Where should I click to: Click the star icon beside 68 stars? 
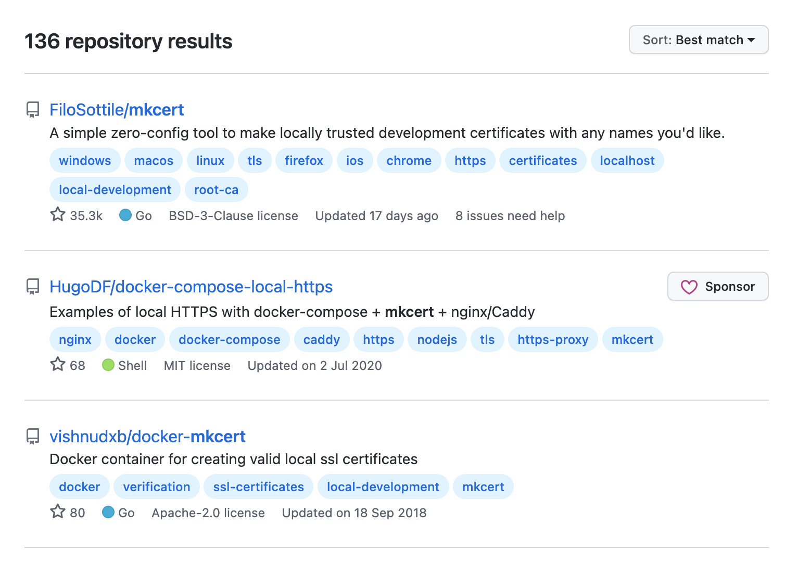click(58, 364)
